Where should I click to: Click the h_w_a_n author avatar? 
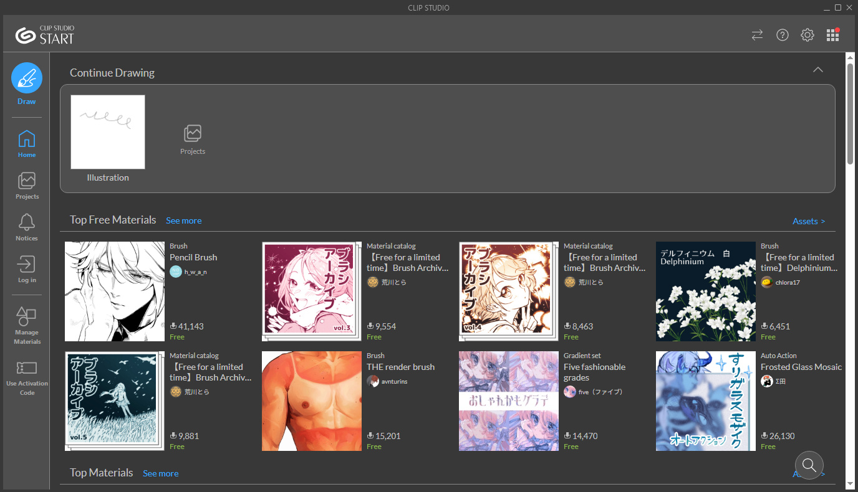176,272
